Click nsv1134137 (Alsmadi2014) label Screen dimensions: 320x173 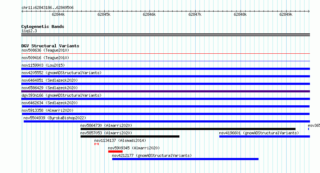(120, 140)
